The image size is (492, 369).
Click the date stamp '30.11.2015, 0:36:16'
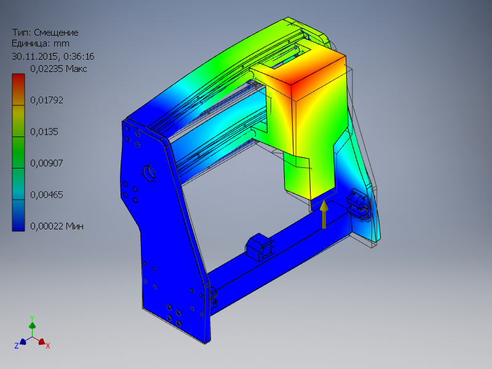(x=53, y=56)
